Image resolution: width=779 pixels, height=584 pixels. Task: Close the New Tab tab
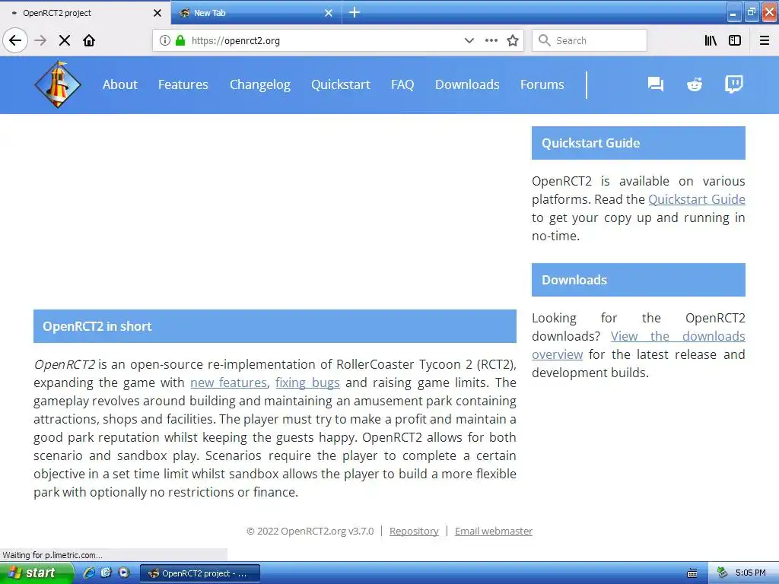point(329,13)
